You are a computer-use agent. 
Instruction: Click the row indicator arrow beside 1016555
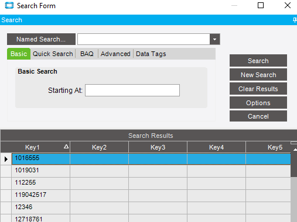(x=6, y=159)
